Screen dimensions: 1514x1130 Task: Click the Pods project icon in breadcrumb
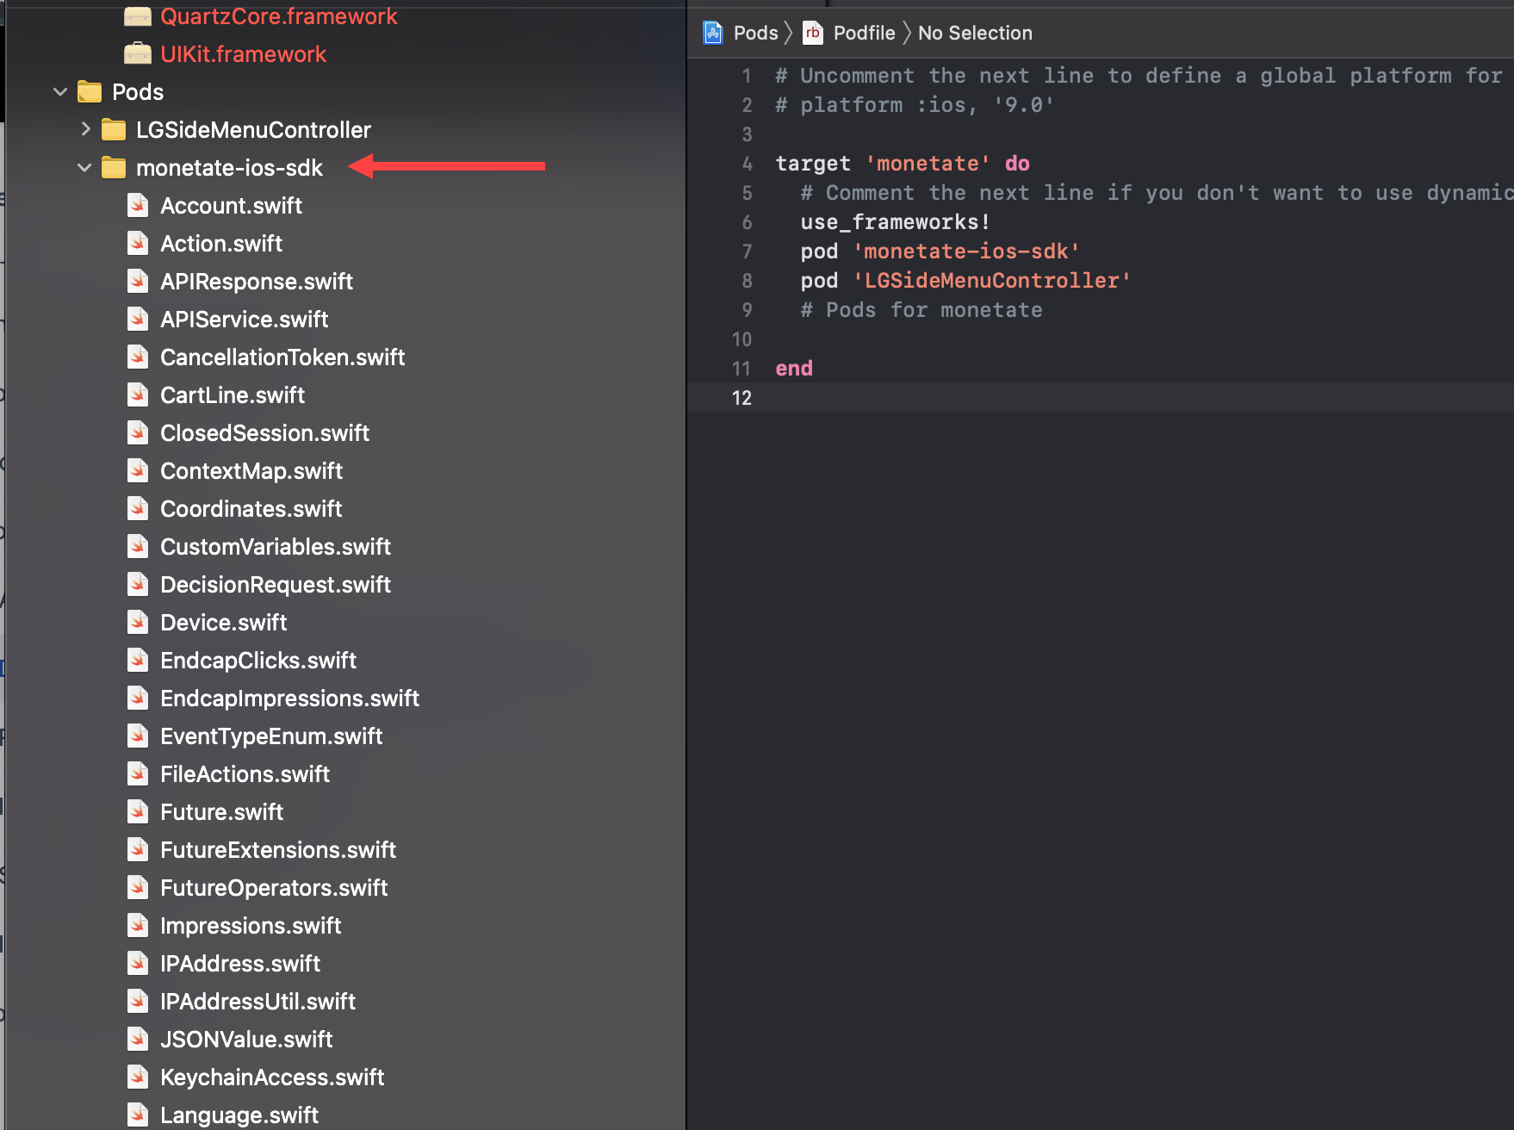click(713, 33)
